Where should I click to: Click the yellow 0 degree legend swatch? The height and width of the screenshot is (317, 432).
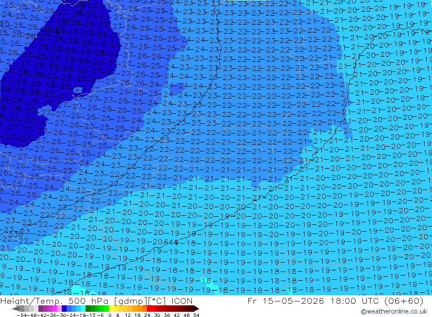tap(111, 308)
